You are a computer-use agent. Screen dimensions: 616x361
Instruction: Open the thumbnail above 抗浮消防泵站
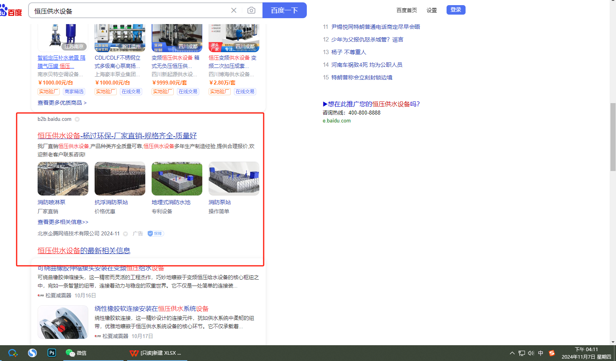120,179
